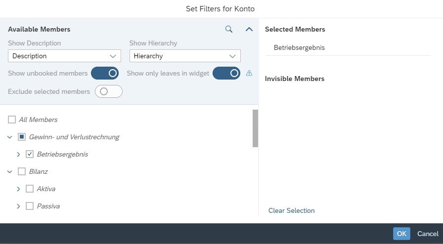Screen dimensions: 443x244
Task: Select the Aktiva checkbox
Action: tap(30, 189)
